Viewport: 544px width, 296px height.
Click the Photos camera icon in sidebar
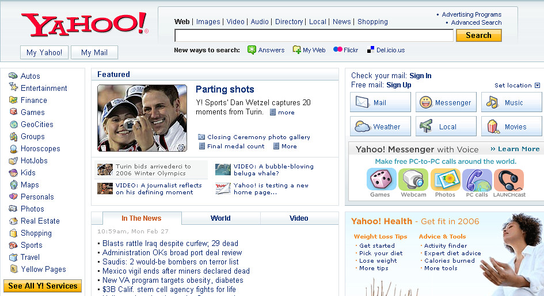pyautogui.click(x=13, y=209)
